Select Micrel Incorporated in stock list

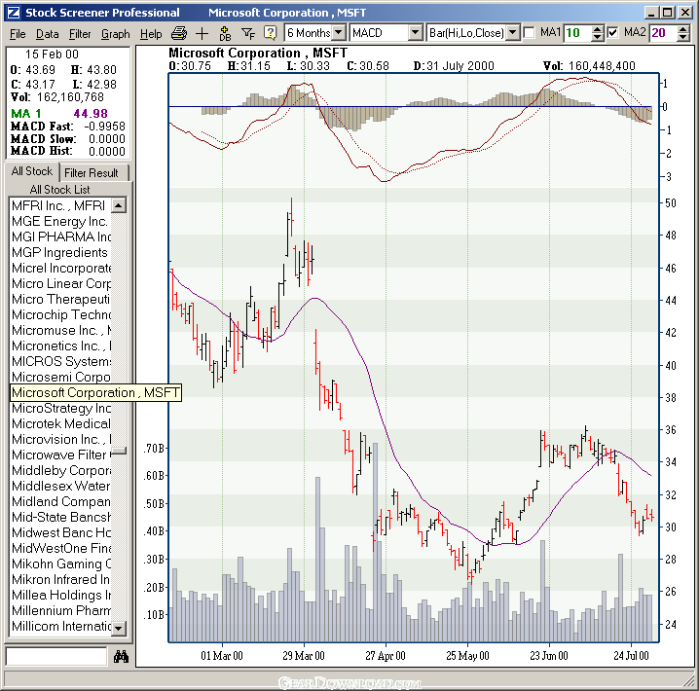(x=60, y=269)
